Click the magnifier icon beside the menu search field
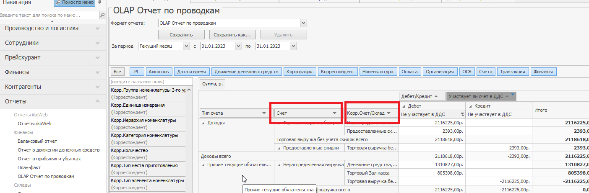 (102, 15)
